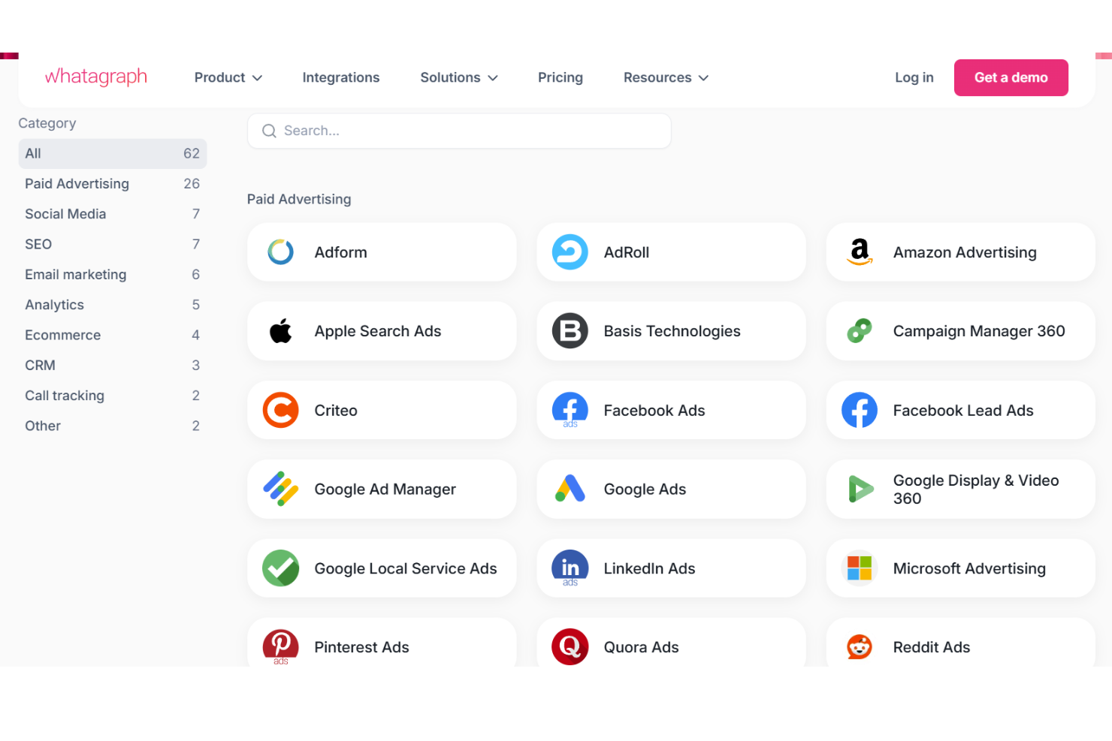Open the Resources dropdown
The image size is (1112, 741).
[665, 77]
